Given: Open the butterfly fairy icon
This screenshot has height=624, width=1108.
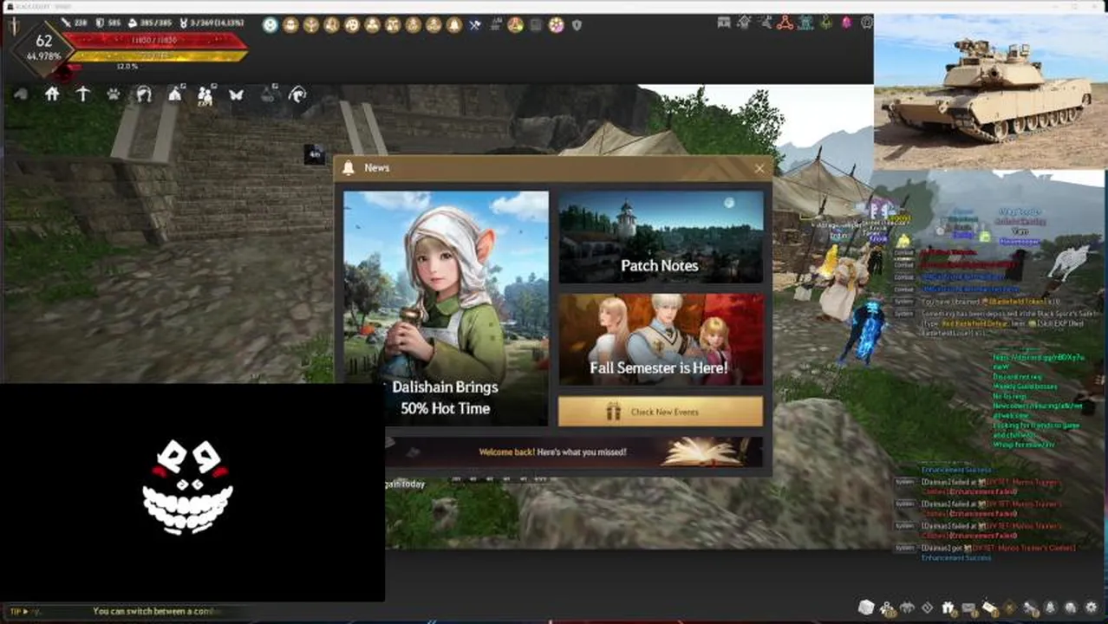Looking at the screenshot, I should coord(236,94).
